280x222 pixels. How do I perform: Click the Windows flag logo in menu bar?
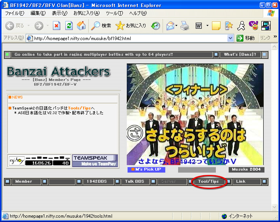[271, 13]
